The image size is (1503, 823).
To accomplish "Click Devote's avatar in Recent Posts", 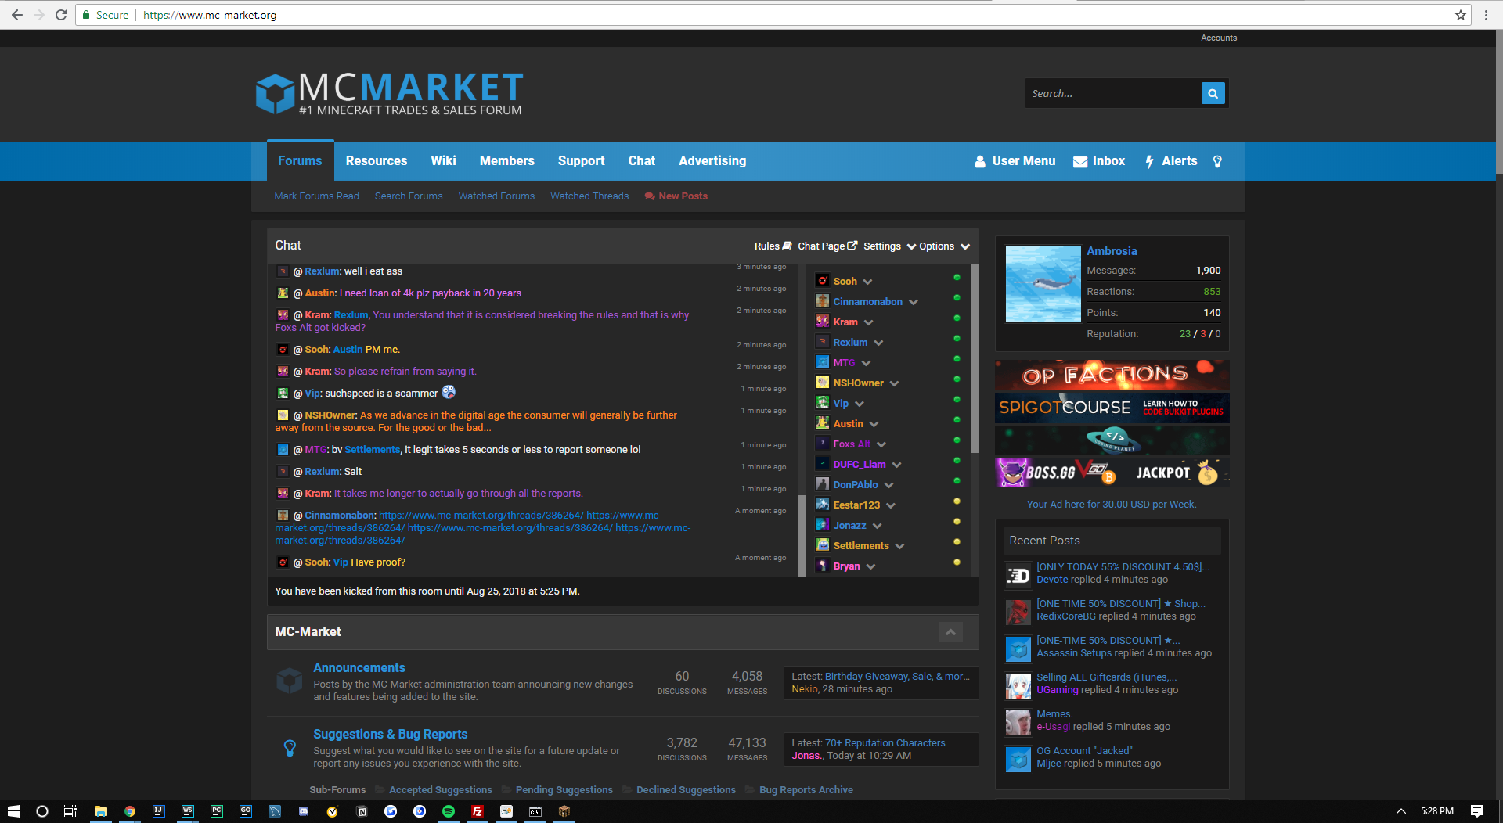I will [1018, 575].
